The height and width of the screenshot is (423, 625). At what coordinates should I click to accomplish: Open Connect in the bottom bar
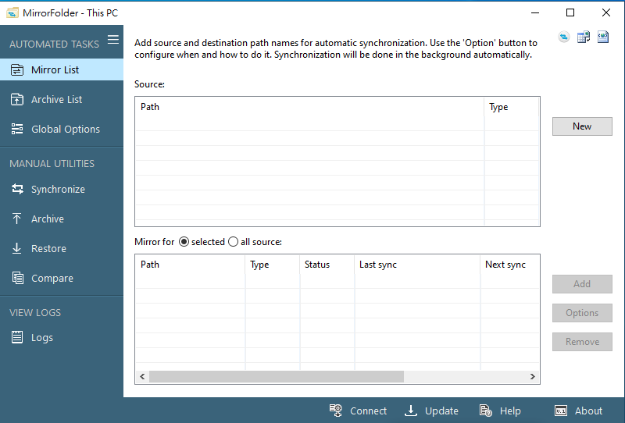pyautogui.click(x=358, y=411)
